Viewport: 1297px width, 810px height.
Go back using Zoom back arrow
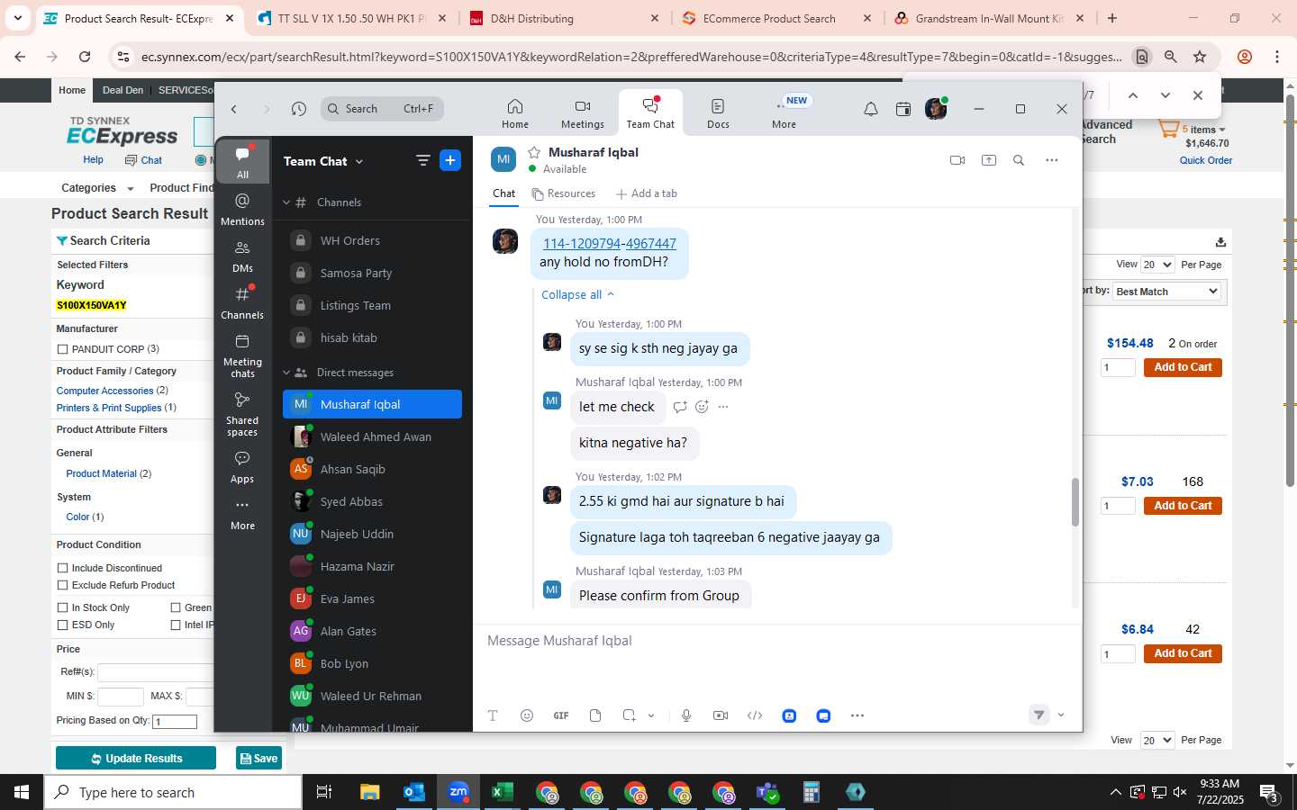234,109
